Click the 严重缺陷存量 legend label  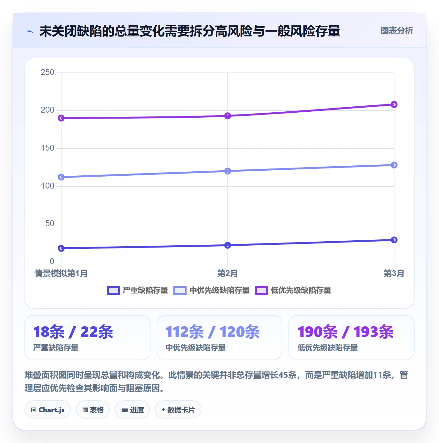pos(145,291)
